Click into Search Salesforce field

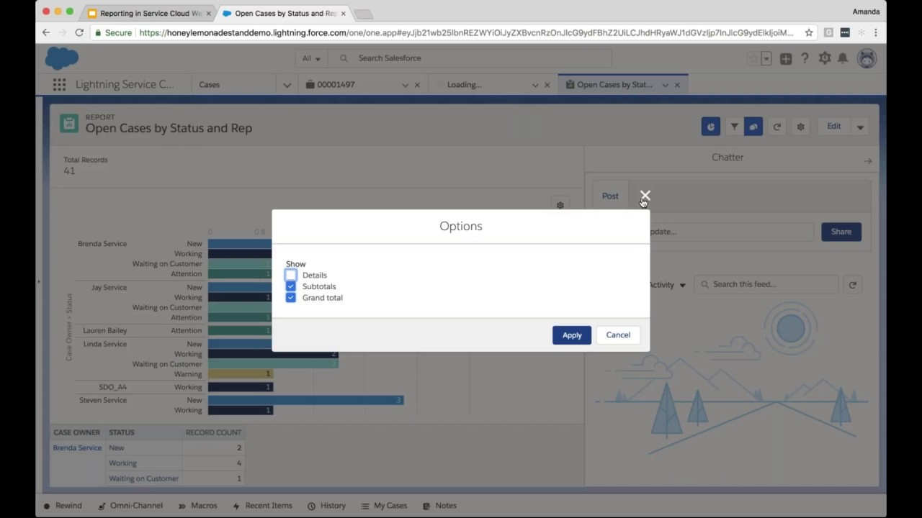472,58
